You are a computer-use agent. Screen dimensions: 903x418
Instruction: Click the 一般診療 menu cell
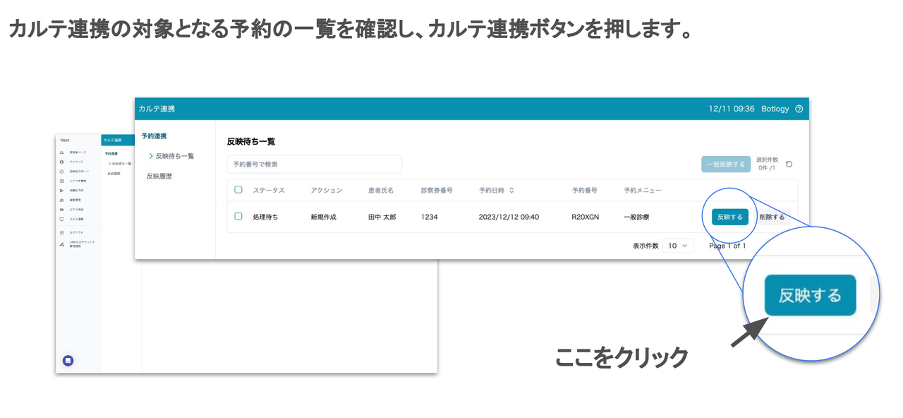(636, 217)
